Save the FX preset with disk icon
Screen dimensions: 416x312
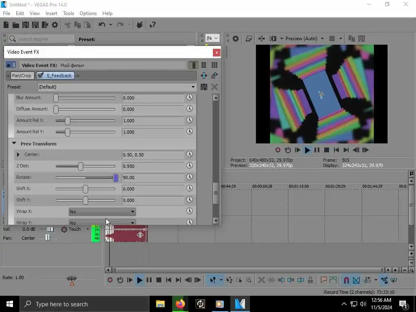pyautogui.click(x=204, y=87)
